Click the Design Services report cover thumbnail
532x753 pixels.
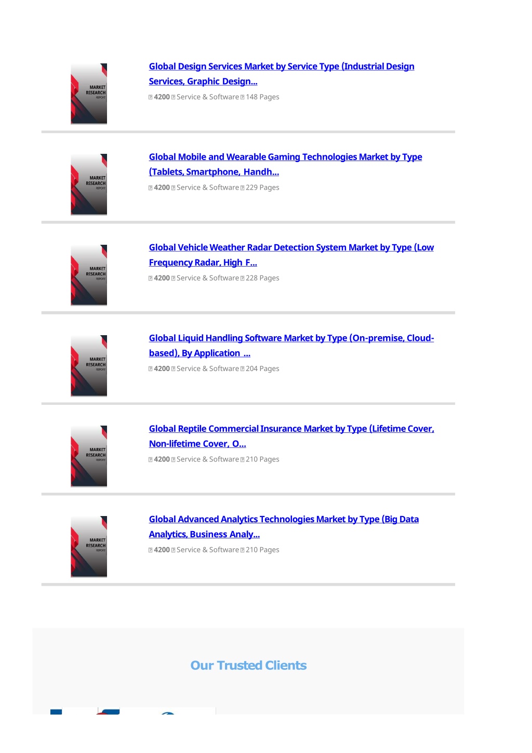(89, 94)
